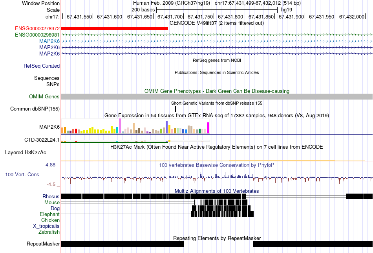Click the 67,431,900 ruler coordinate
Screen dimensions: 373x253
point(291,17)
